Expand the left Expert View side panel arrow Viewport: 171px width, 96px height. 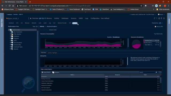(2, 16)
